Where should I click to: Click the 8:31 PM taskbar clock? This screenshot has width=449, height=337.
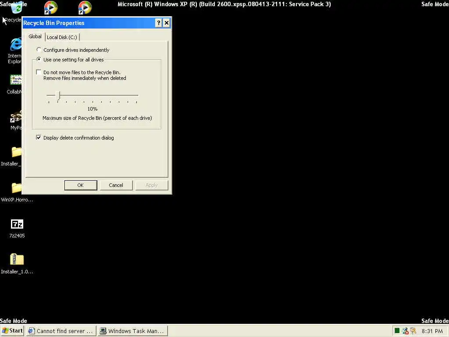(x=432, y=331)
